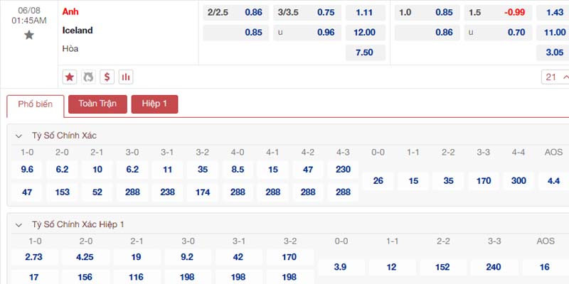This screenshot has height=284, width=569.
Task: Open the bar chart statistics icon
Action: (x=126, y=77)
